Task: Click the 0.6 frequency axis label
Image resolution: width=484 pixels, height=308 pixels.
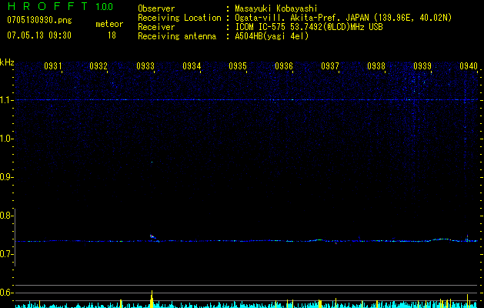Action: tap(5, 293)
